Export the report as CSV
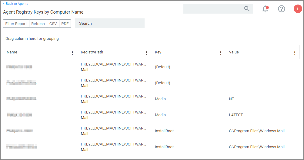The width and height of the screenshot is (304, 160). [x=53, y=24]
